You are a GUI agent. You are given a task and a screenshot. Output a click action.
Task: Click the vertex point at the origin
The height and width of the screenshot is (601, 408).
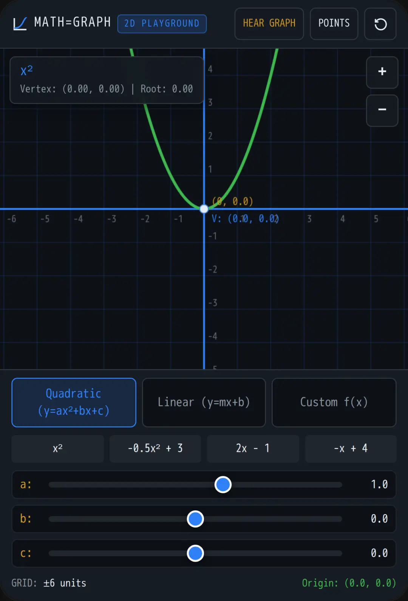click(204, 209)
